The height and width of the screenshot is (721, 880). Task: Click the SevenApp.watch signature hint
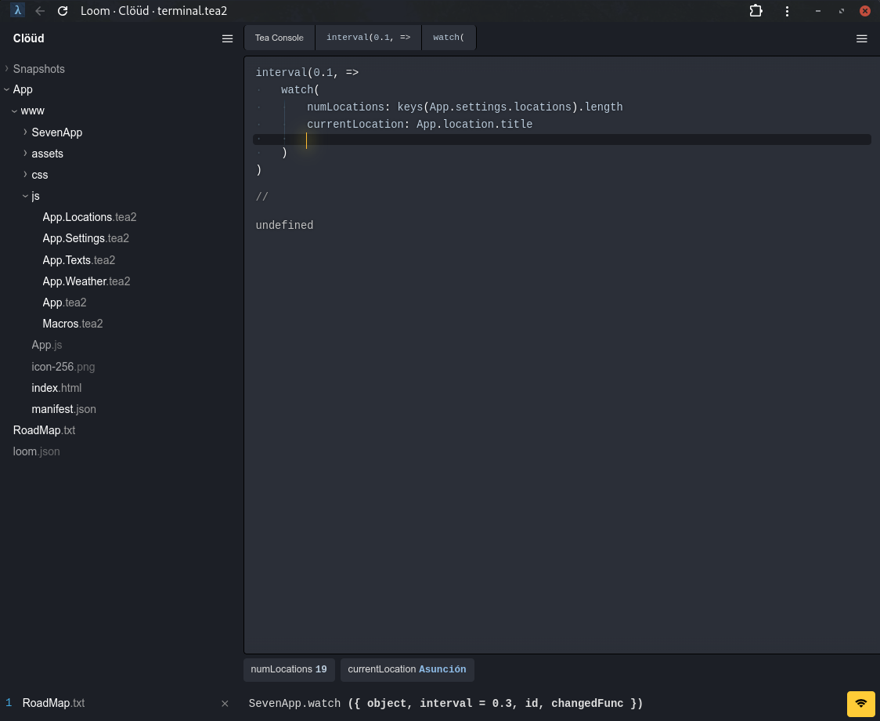click(x=445, y=704)
